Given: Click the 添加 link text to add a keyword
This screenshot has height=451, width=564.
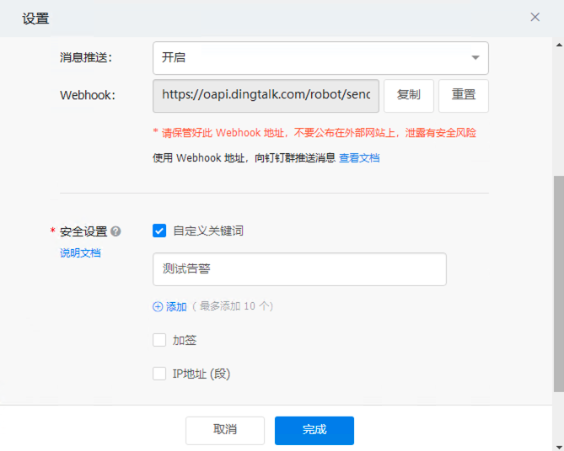Looking at the screenshot, I should coord(176,307).
